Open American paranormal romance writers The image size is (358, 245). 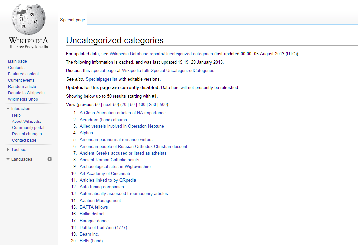[x=116, y=139]
